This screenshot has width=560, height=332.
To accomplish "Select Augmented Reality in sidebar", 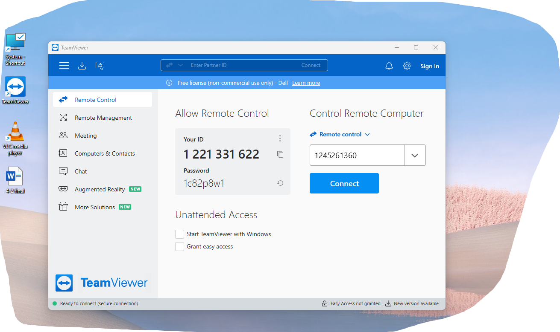I will [x=103, y=189].
